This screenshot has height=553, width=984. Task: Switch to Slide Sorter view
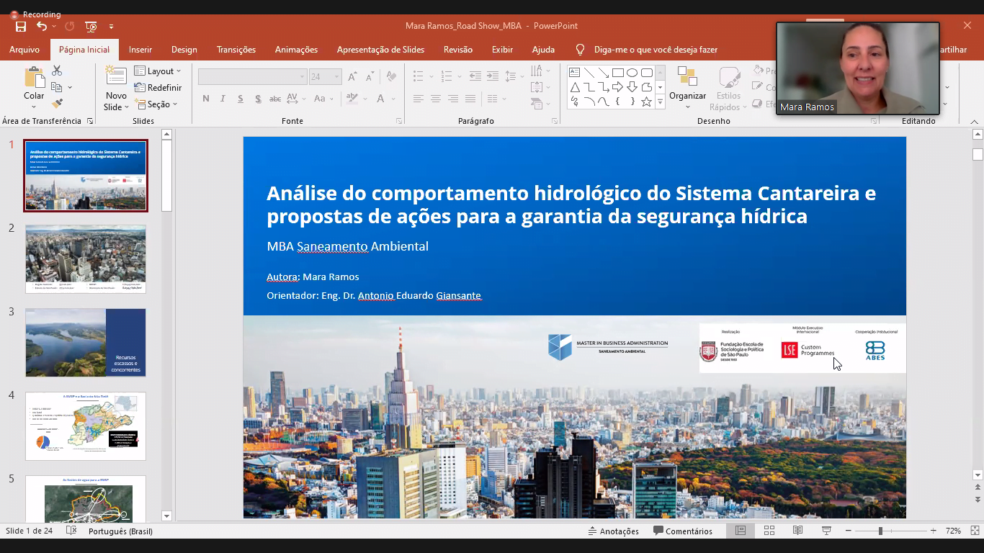(769, 531)
